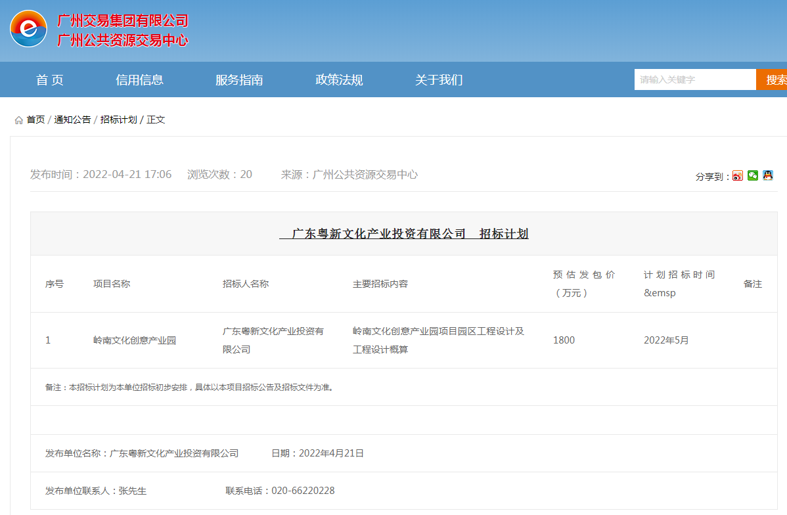Click the 主要招标内容 column header
Viewport: 787px width, 515px height.
pyautogui.click(x=380, y=284)
